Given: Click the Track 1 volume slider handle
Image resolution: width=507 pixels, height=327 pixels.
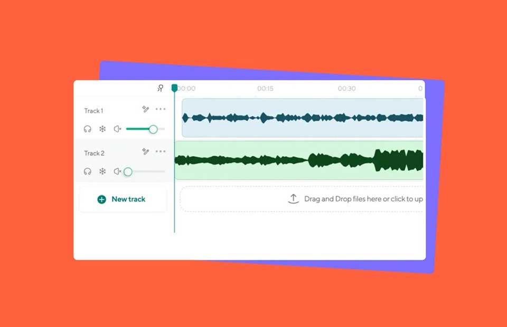Looking at the screenshot, I should click(153, 129).
